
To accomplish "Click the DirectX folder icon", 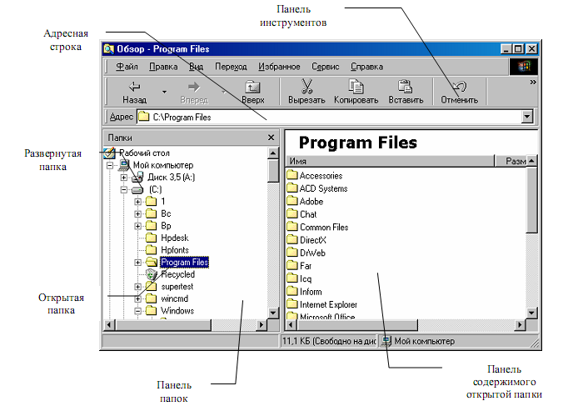I will click(x=292, y=239).
